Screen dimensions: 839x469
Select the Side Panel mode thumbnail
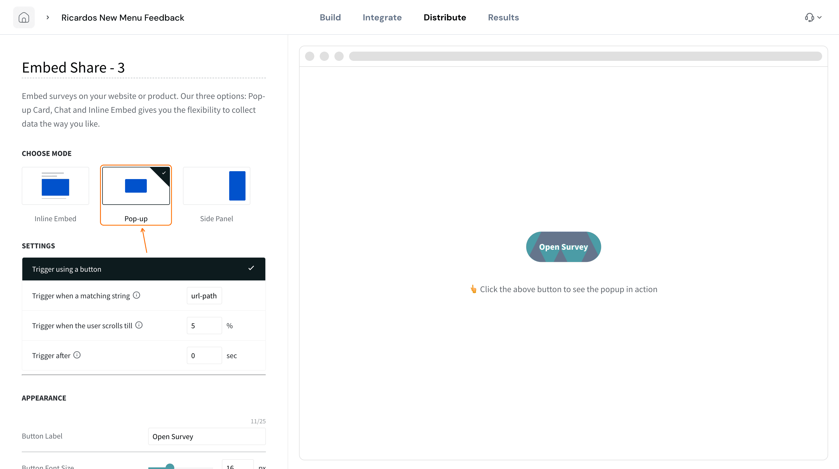coord(217,186)
